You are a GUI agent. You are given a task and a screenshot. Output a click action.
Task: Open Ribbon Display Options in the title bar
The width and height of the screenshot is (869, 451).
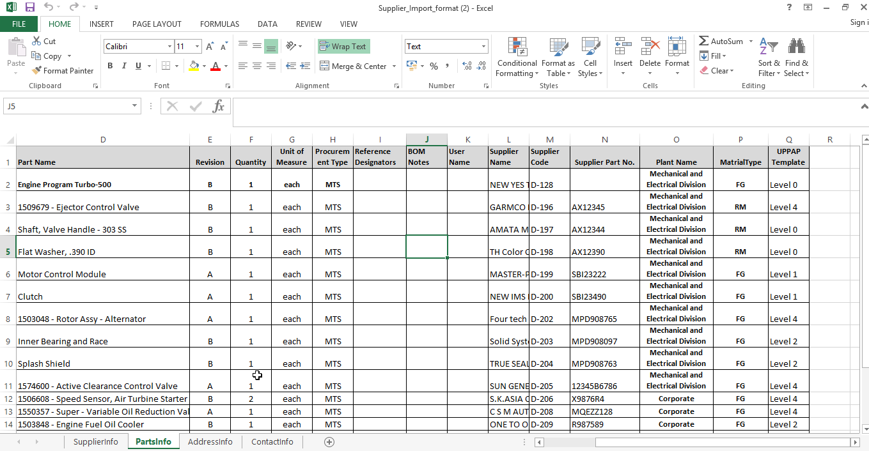[808, 7]
